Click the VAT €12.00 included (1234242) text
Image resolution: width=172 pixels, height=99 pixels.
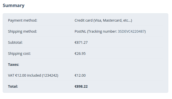[33, 75]
